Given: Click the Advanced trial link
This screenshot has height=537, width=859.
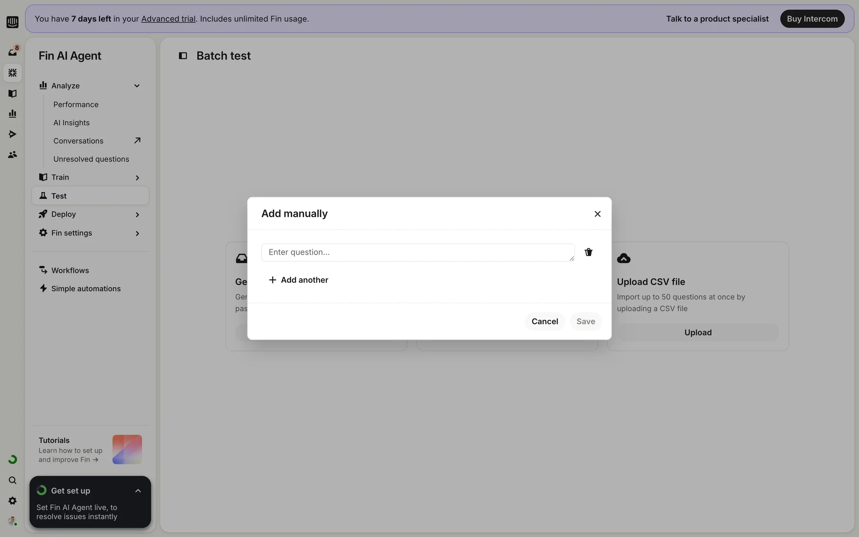Looking at the screenshot, I should coord(168,19).
